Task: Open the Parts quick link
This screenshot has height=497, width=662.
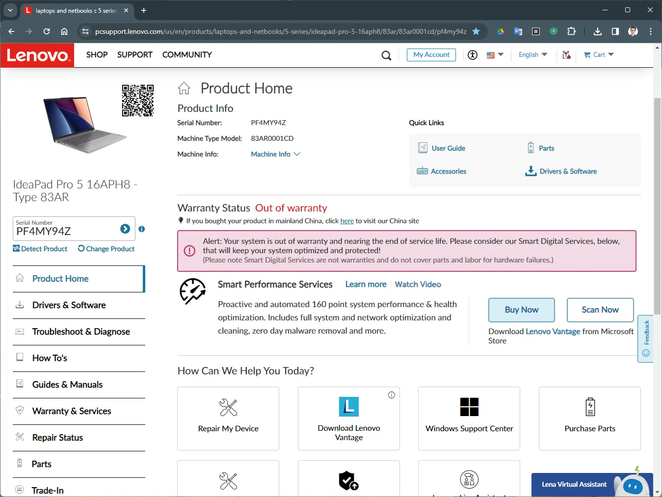Action: (541, 148)
